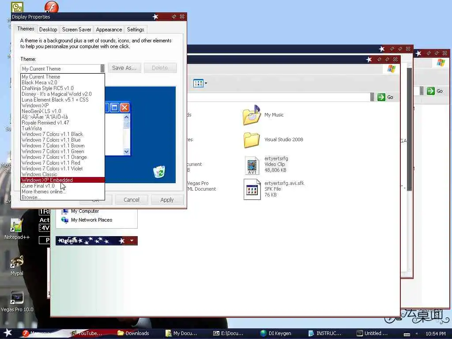Open the Visual Studio 2008 folder icon
The width and height of the screenshot is (452, 339).
click(251, 140)
